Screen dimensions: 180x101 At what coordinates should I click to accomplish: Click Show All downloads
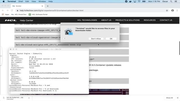point(169,98)
